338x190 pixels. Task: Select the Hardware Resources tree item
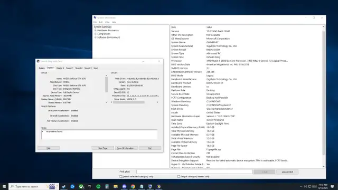click(x=108, y=31)
